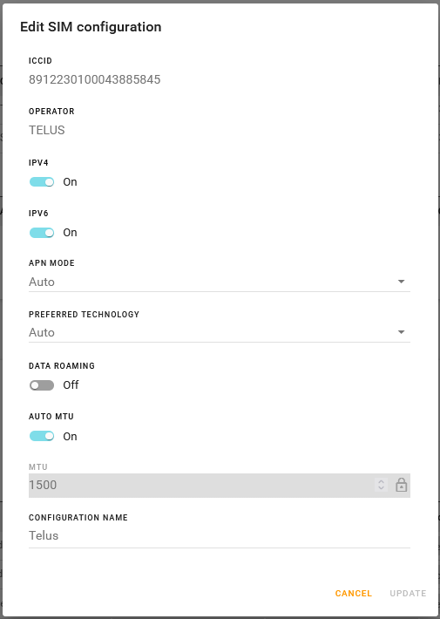440x619 pixels.
Task: Click into the Configuration Name field
Action: pos(220,535)
